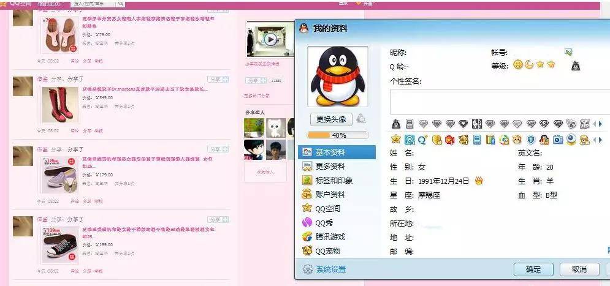Click the grey icon beside 更换头像 button

click(361, 119)
